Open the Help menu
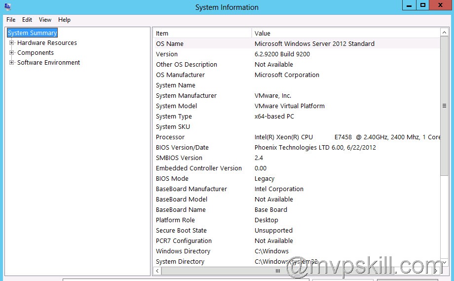454x281 pixels. coord(64,20)
